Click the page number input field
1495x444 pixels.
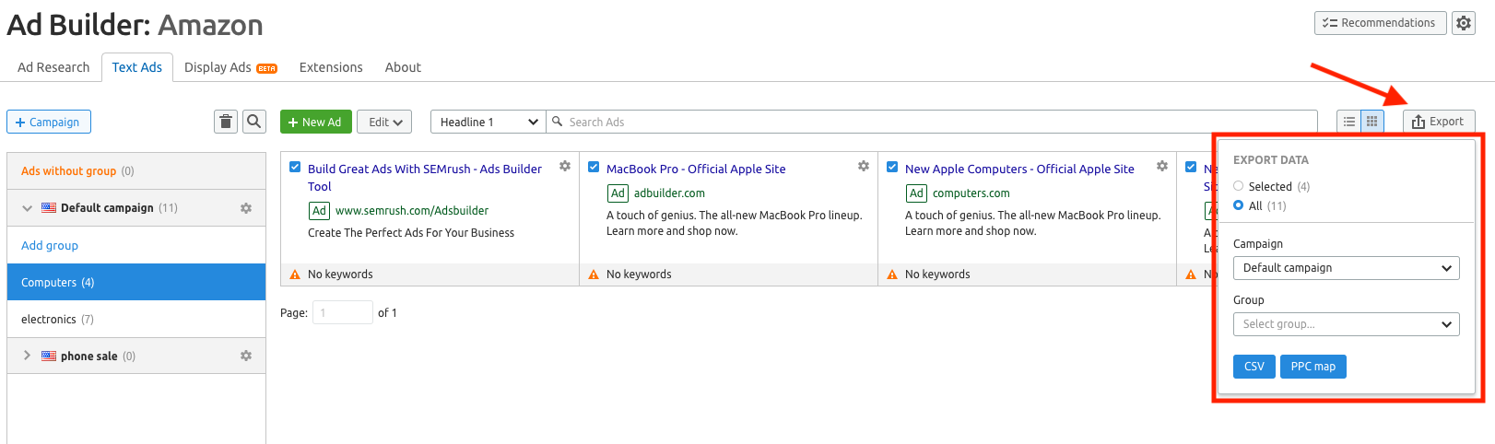coord(343,313)
